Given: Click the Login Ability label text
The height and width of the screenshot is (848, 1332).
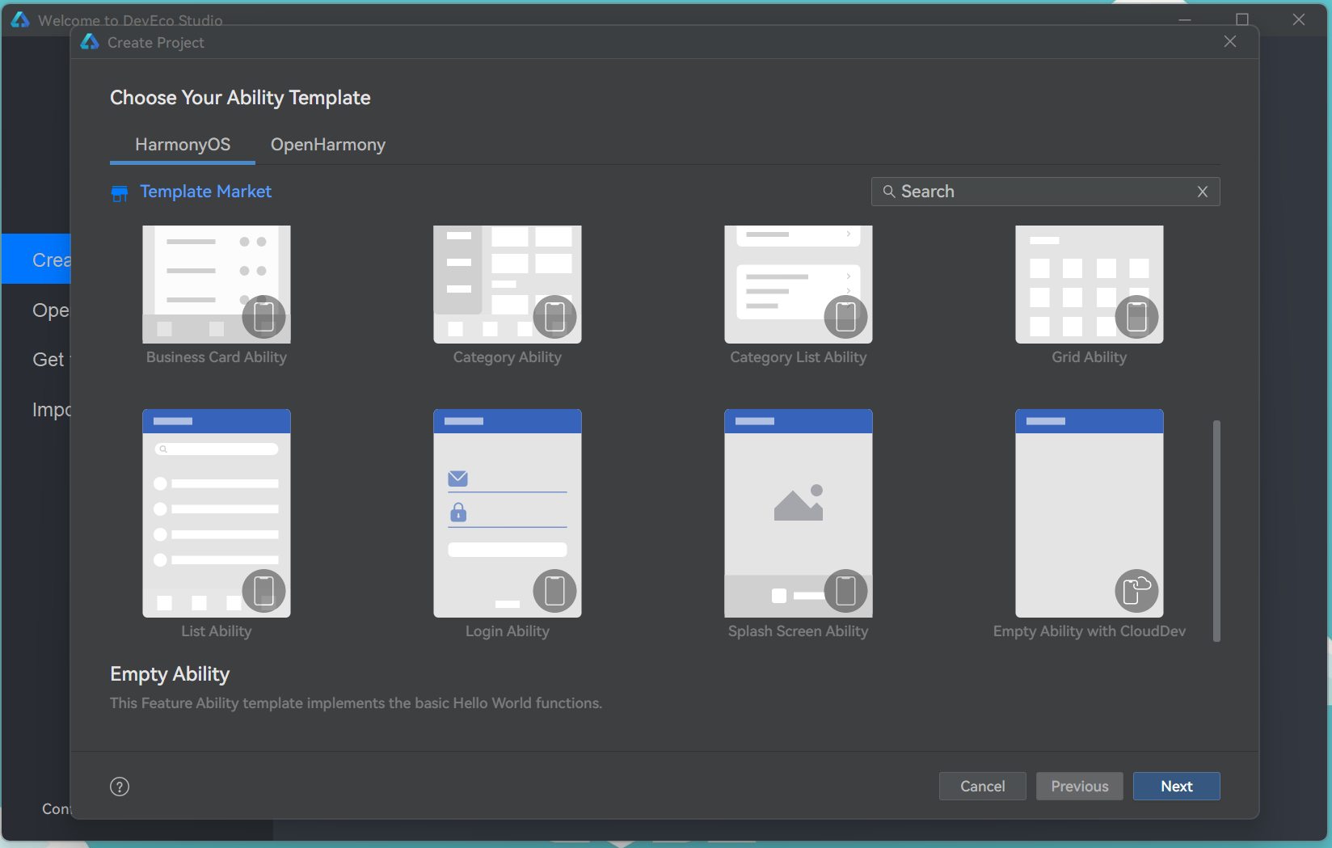Looking at the screenshot, I should 508,631.
